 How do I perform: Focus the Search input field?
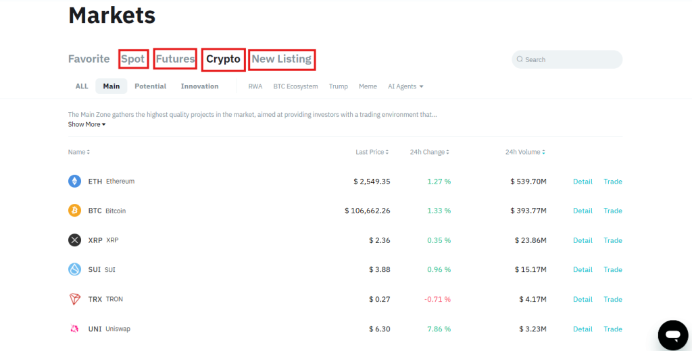click(x=567, y=59)
